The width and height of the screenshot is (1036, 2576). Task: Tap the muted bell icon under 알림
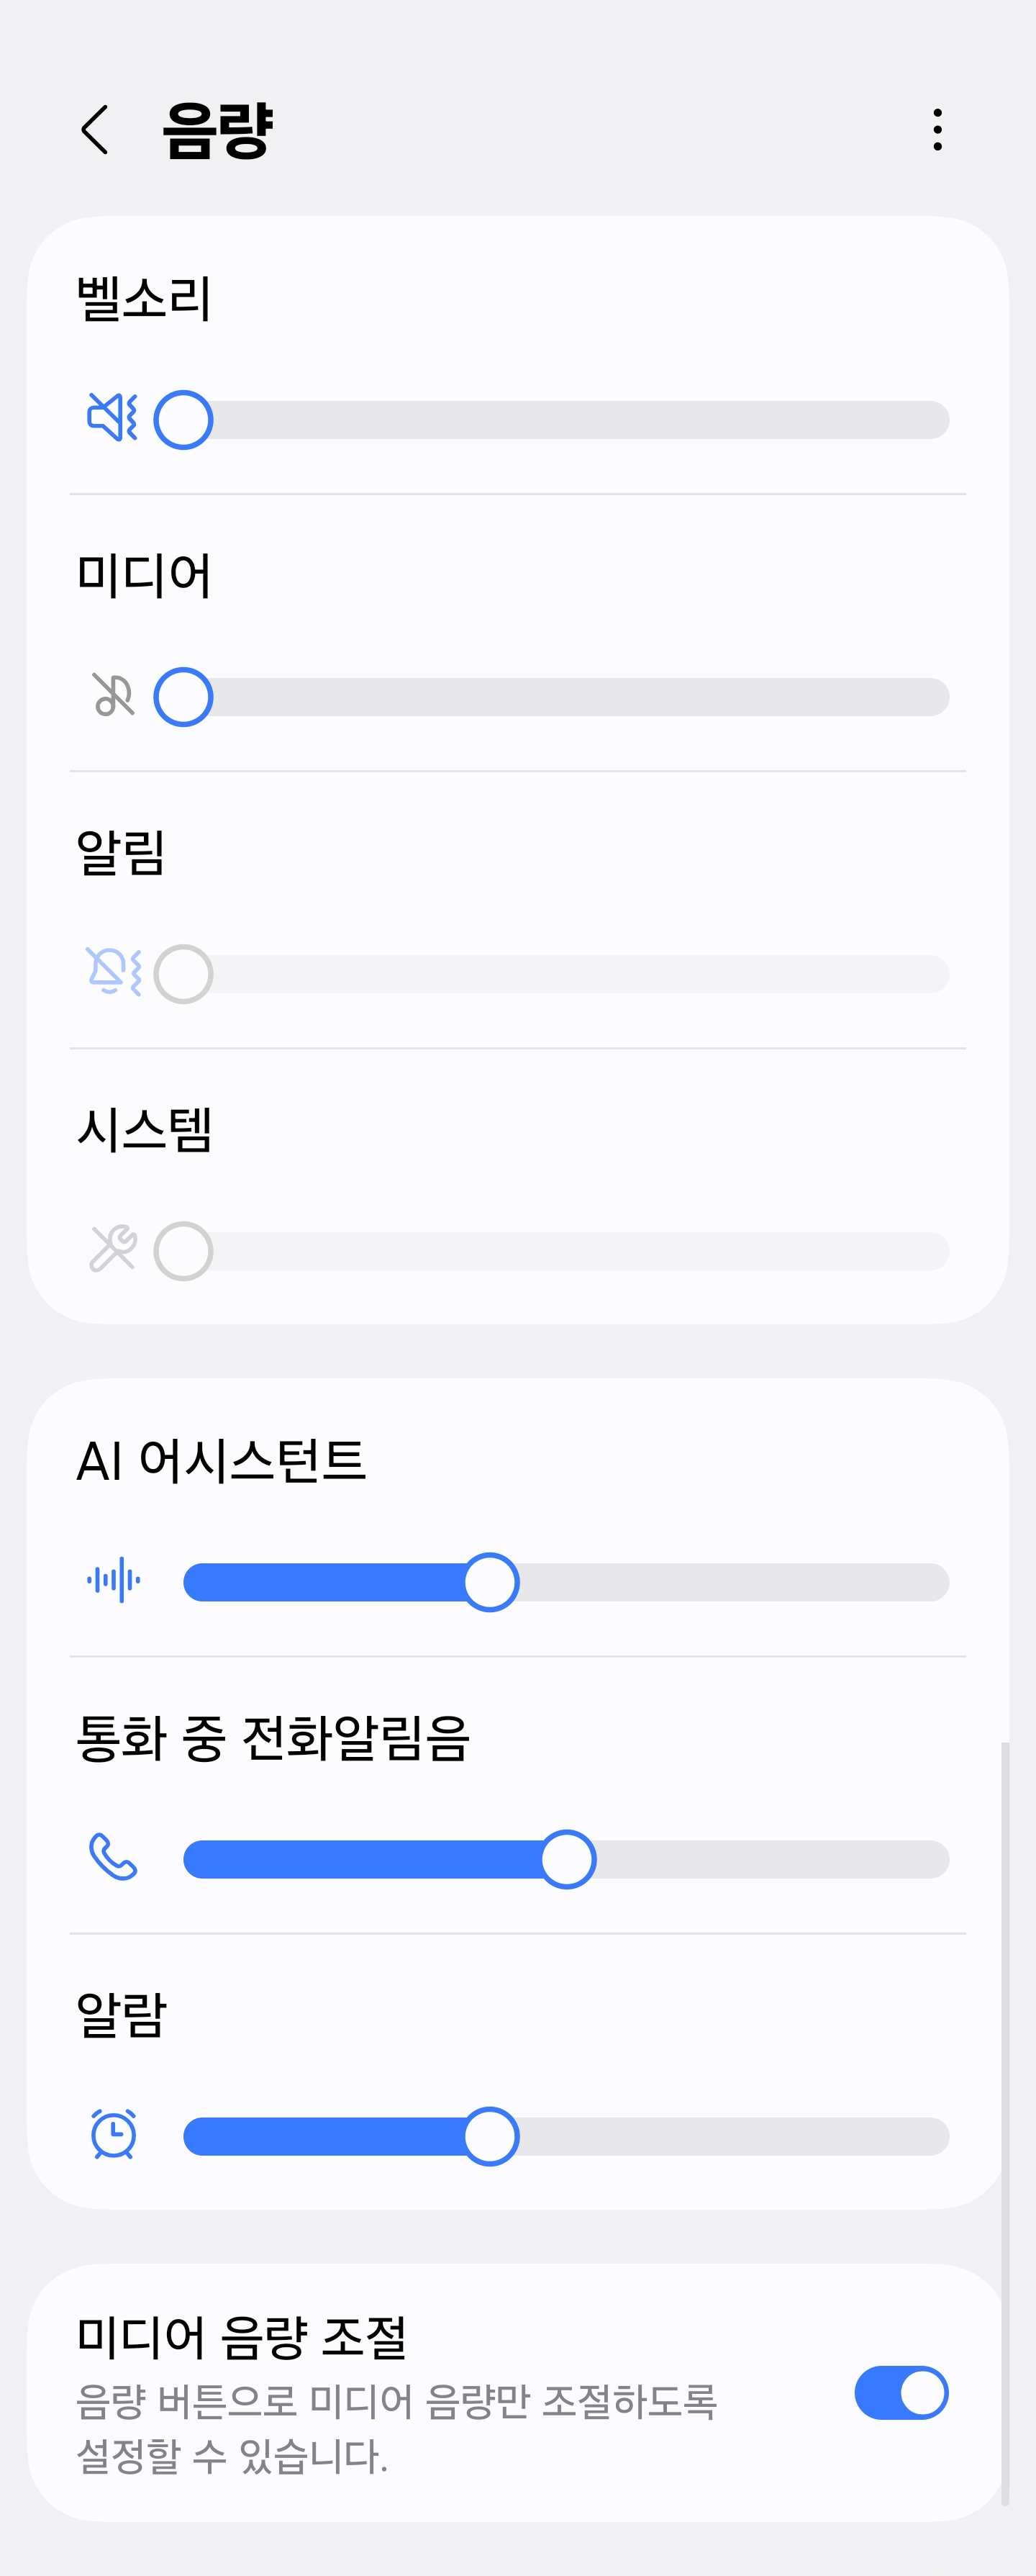113,971
